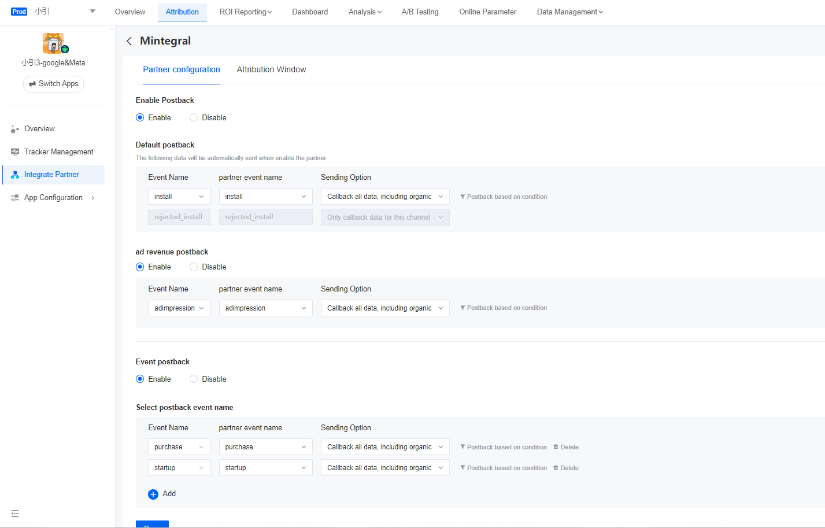Enable Event postback

pyautogui.click(x=139, y=379)
